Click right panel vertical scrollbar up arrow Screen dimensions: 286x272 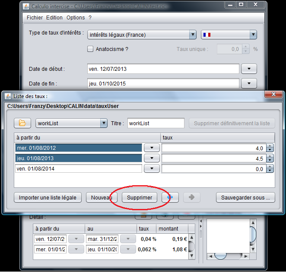(253, 222)
